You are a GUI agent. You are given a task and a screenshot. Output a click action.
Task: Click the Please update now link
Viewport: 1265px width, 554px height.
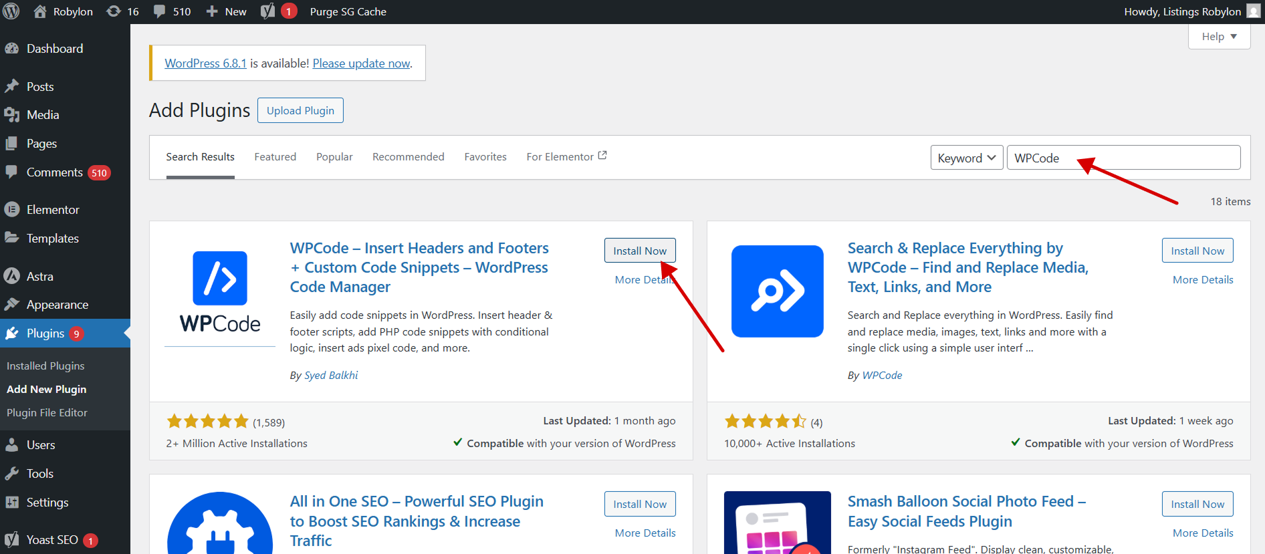[361, 63]
